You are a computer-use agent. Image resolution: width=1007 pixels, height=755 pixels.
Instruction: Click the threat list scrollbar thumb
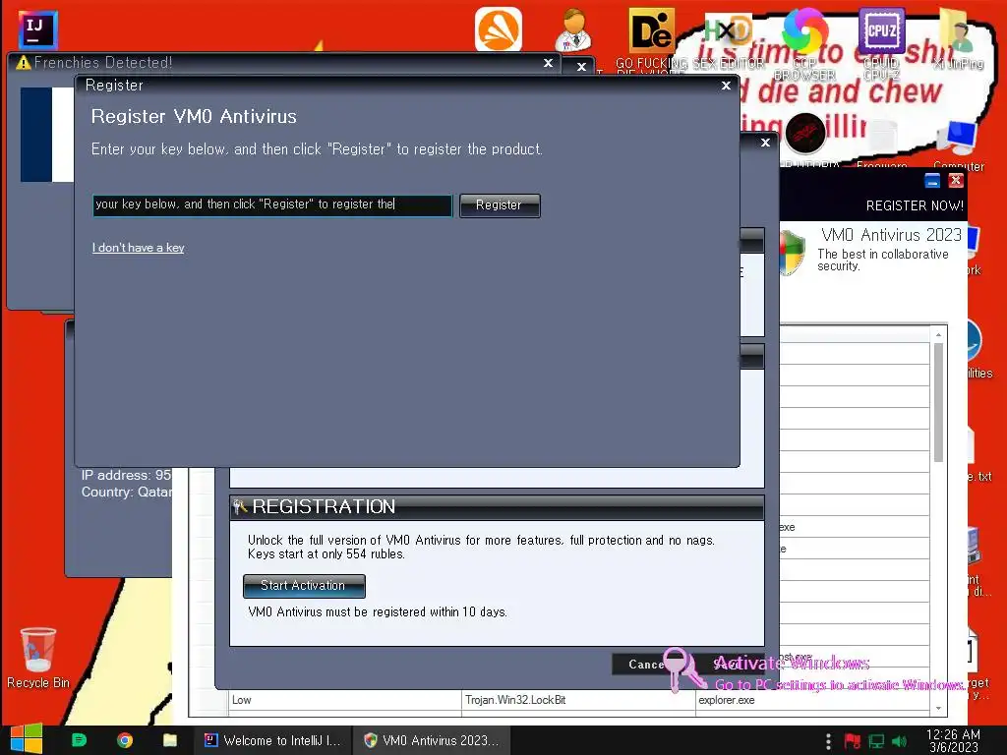[938, 402]
